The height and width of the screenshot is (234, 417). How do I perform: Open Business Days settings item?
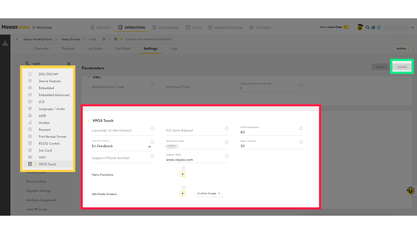(36, 182)
